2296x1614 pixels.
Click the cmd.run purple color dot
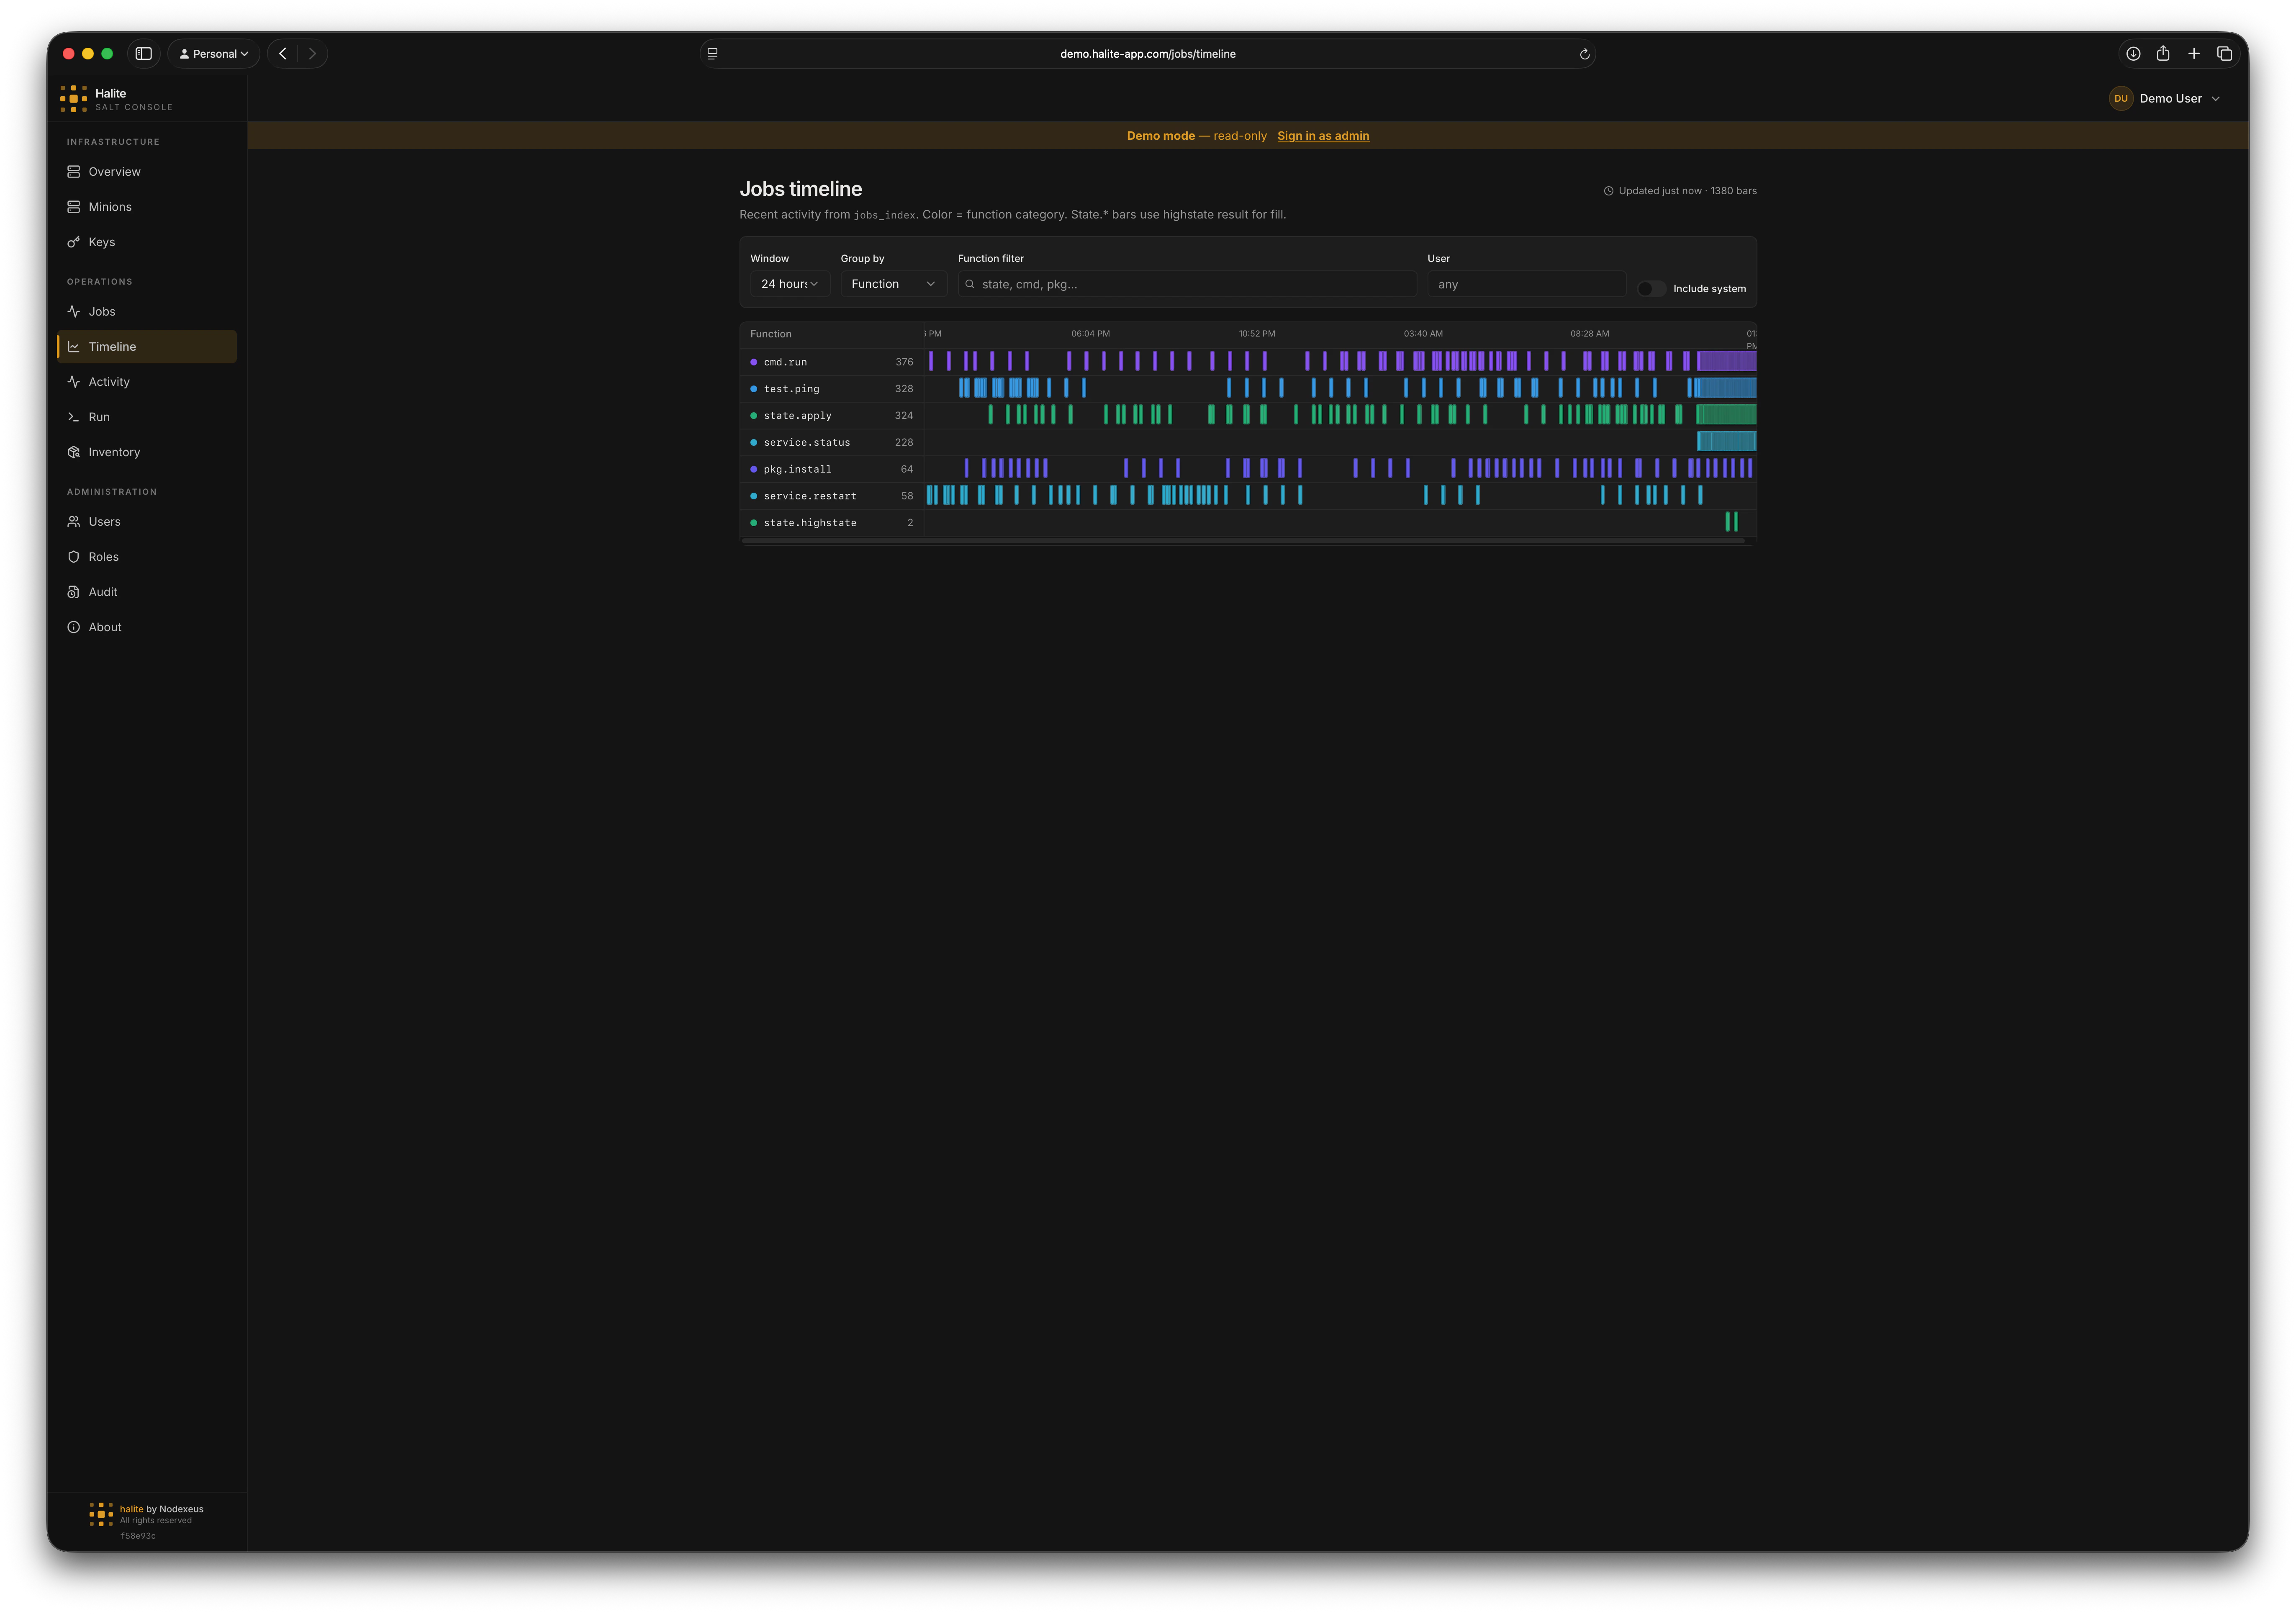pyautogui.click(x=754, y=362)
